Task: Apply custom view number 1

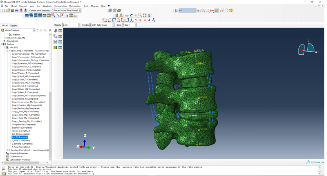Action: coord(136,20)
